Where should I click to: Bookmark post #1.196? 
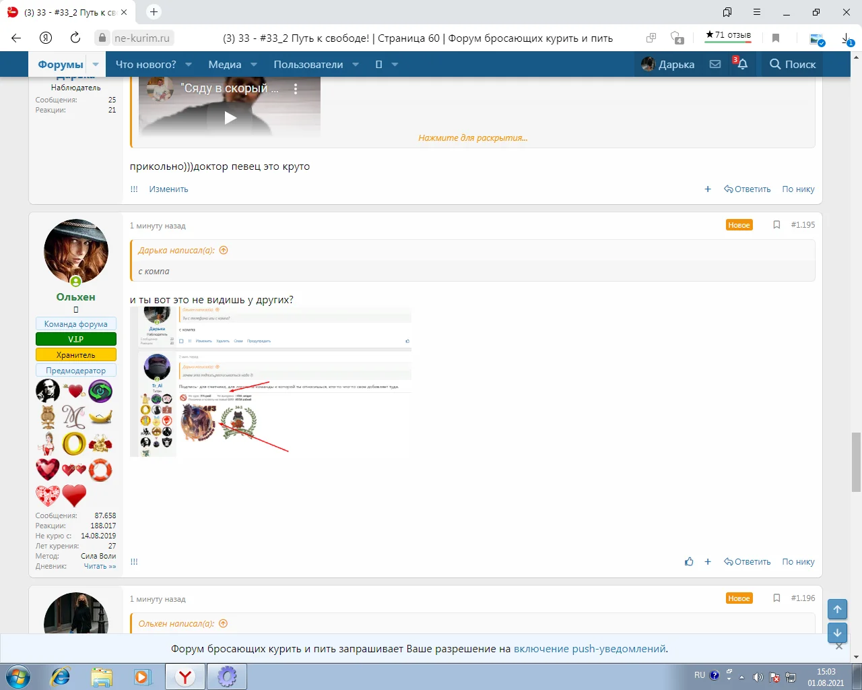(776, 598)
